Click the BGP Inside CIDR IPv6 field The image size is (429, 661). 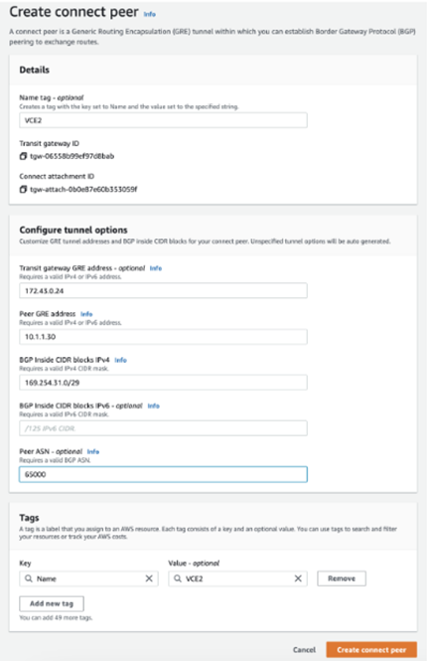(x=163, y=428)
